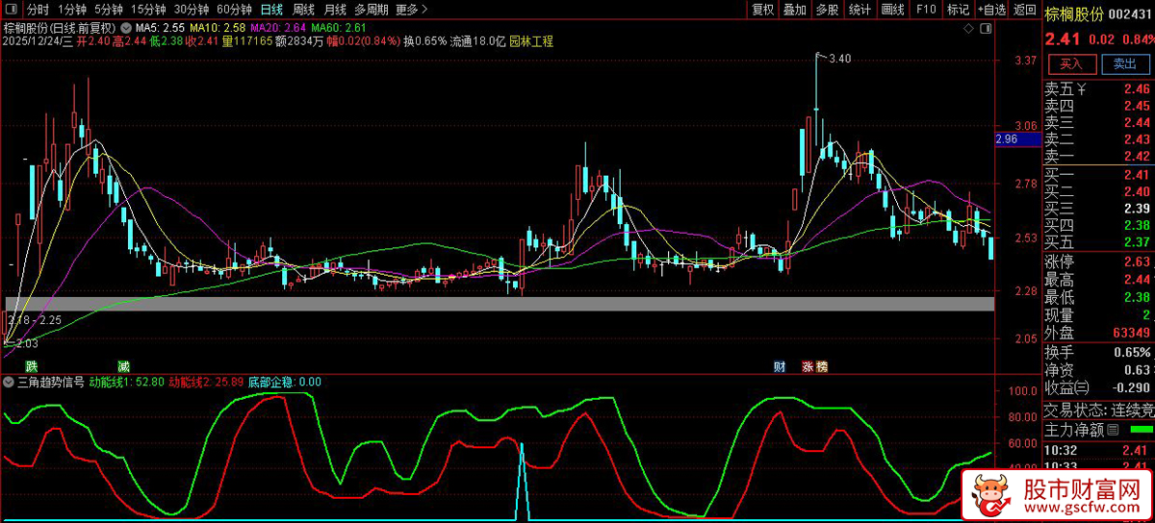Click the 减 marker on the chart bottom
1155x523 pixels.
123,366
